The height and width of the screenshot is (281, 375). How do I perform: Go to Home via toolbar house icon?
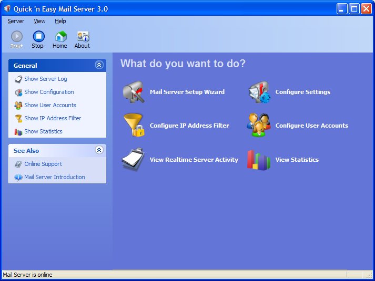point(60,37)
